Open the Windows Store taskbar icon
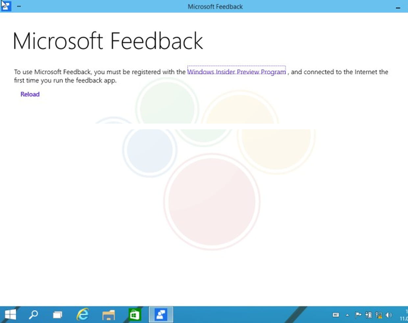The width and height of the screenshot is (408, 323). 135,315
